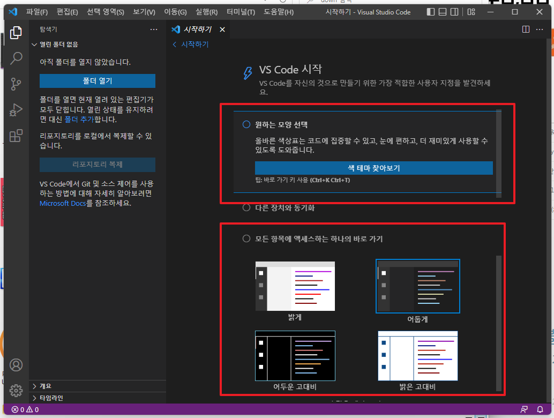Split the editor to the right

[x=526, y=29]
